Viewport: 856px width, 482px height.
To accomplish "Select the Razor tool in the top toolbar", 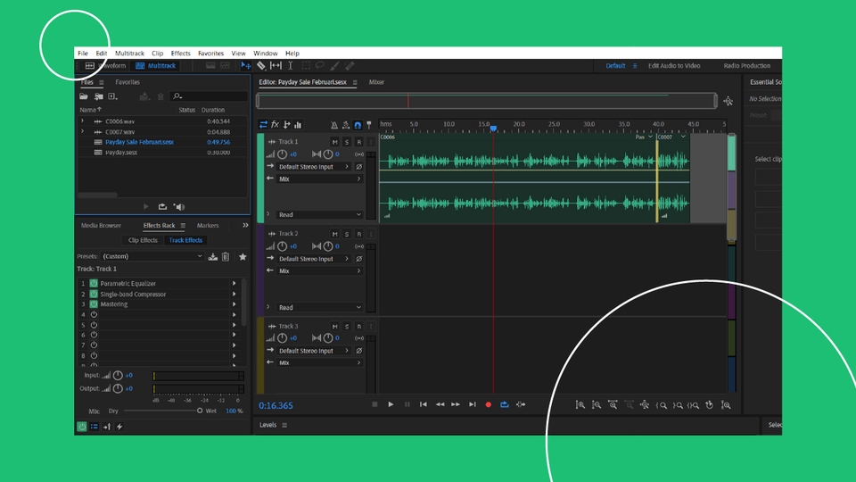I will [x=261, y=65].
